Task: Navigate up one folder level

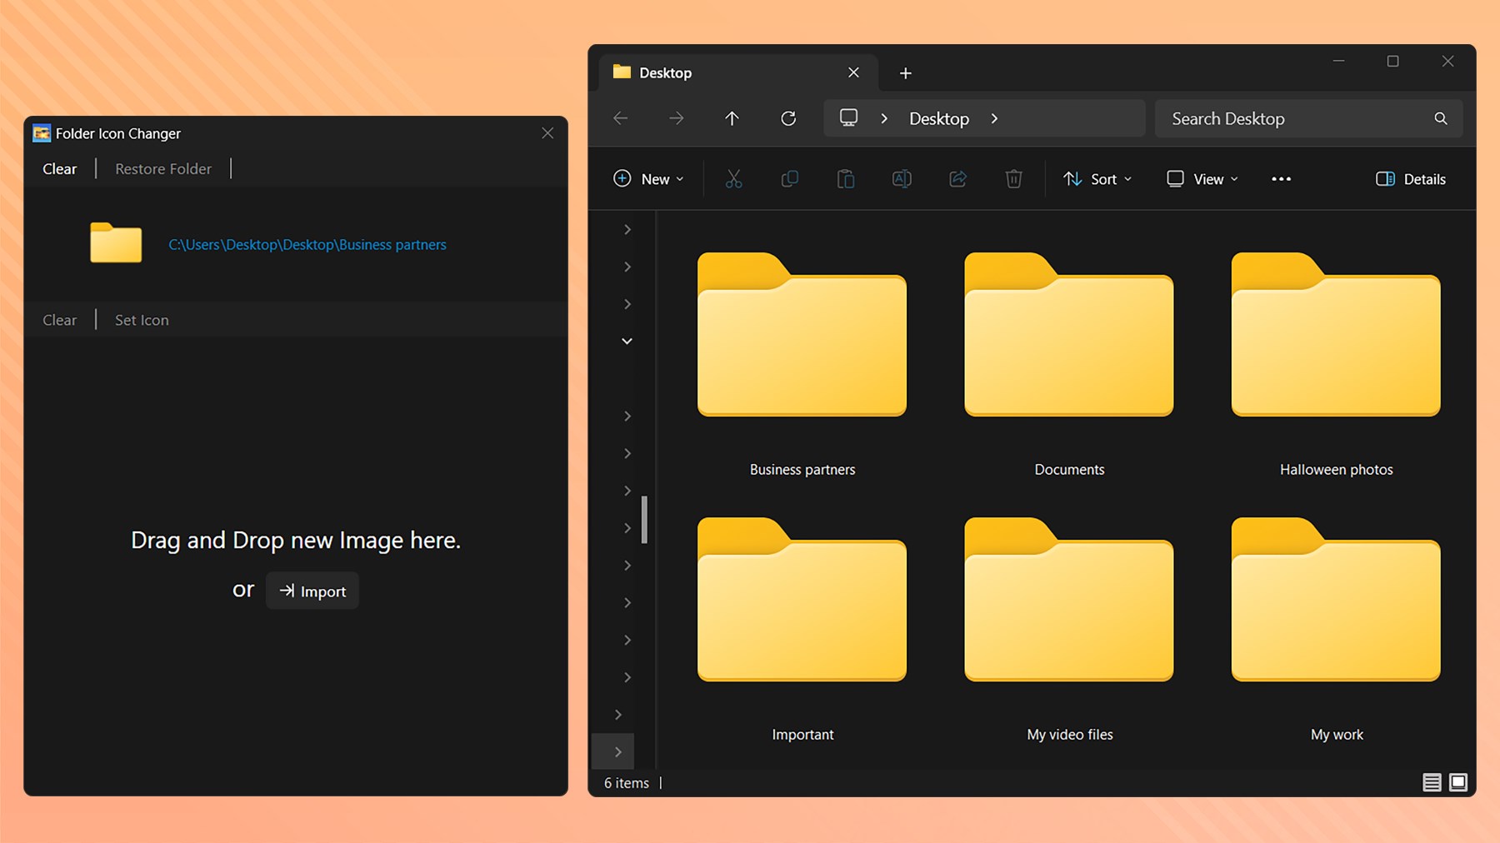Action: pyautogui.click(x=732, y=118)
